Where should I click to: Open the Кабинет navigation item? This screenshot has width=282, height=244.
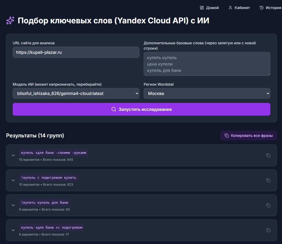point(239,8)
